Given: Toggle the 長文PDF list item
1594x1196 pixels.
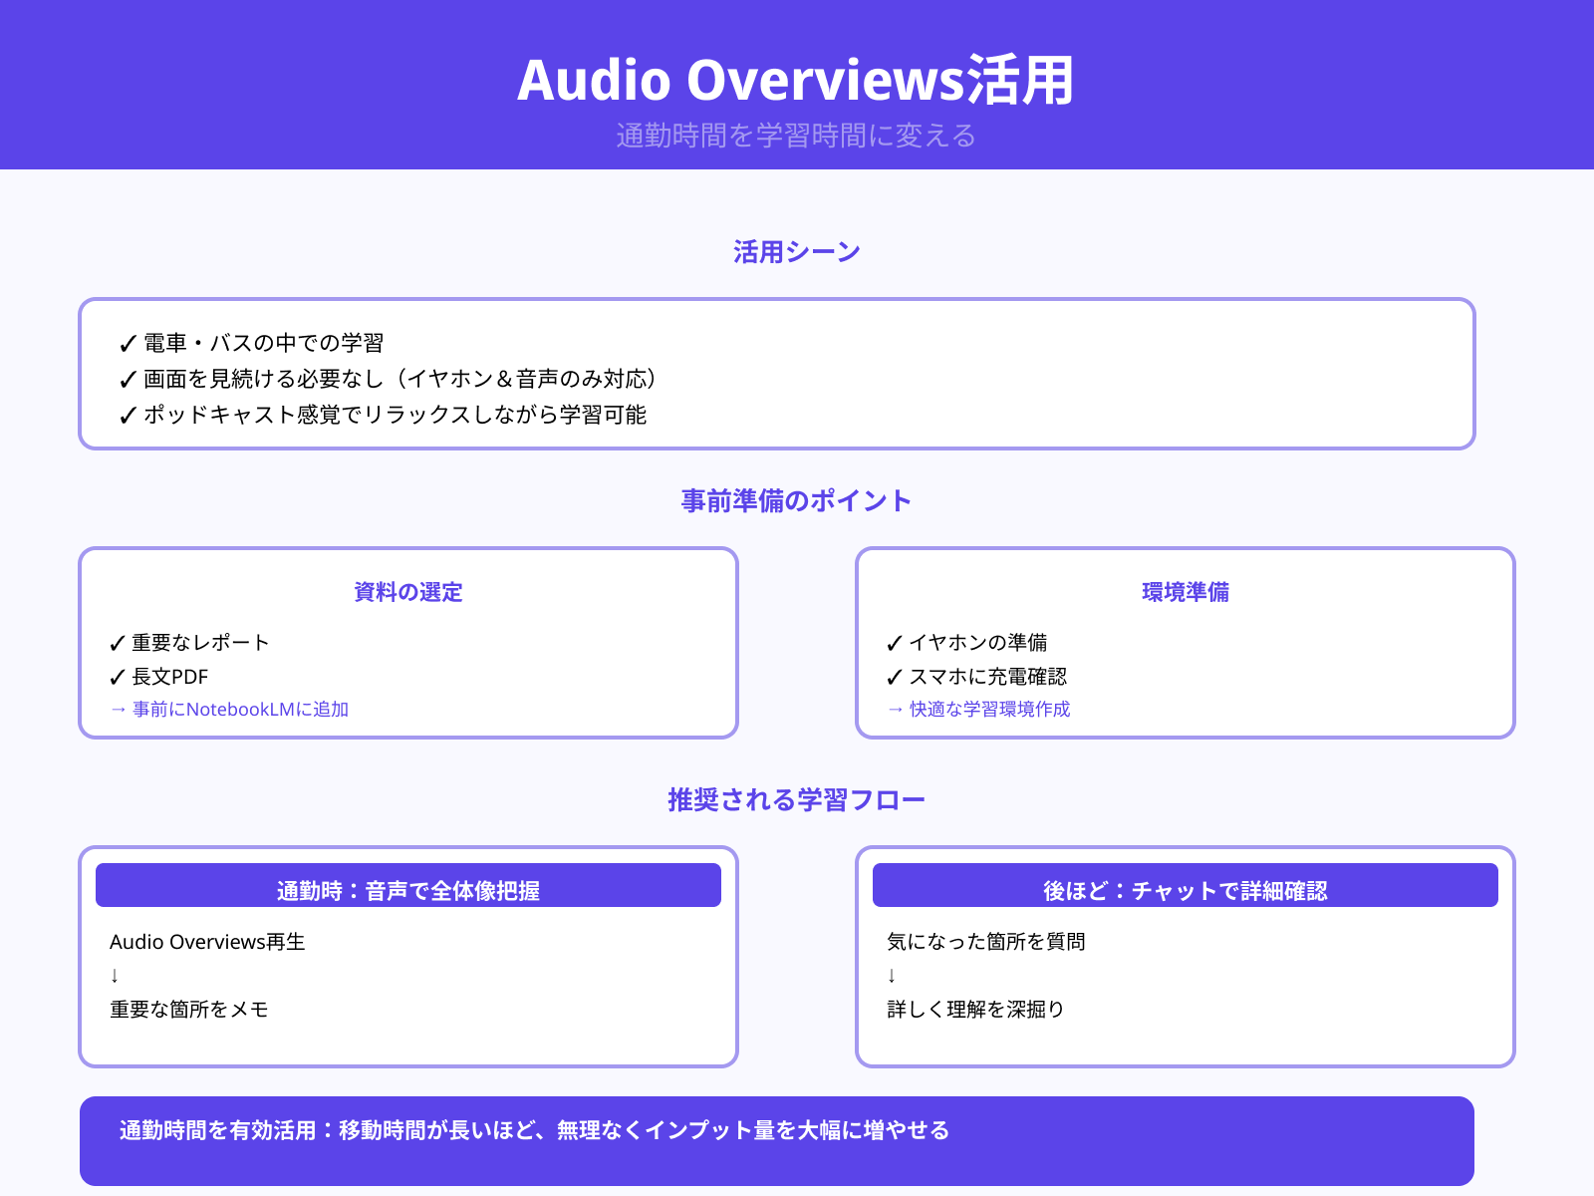Looking at the screenshot, I should pyautogui.click(x=171, y=677).
